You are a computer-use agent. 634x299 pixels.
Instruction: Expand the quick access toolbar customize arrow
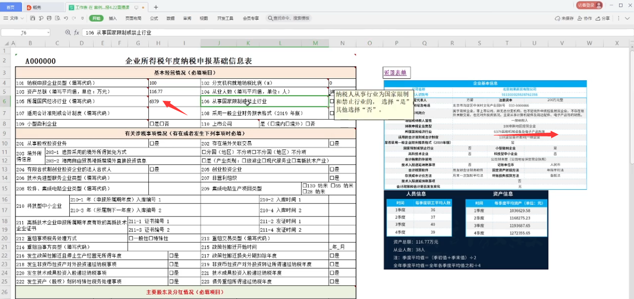82,18
